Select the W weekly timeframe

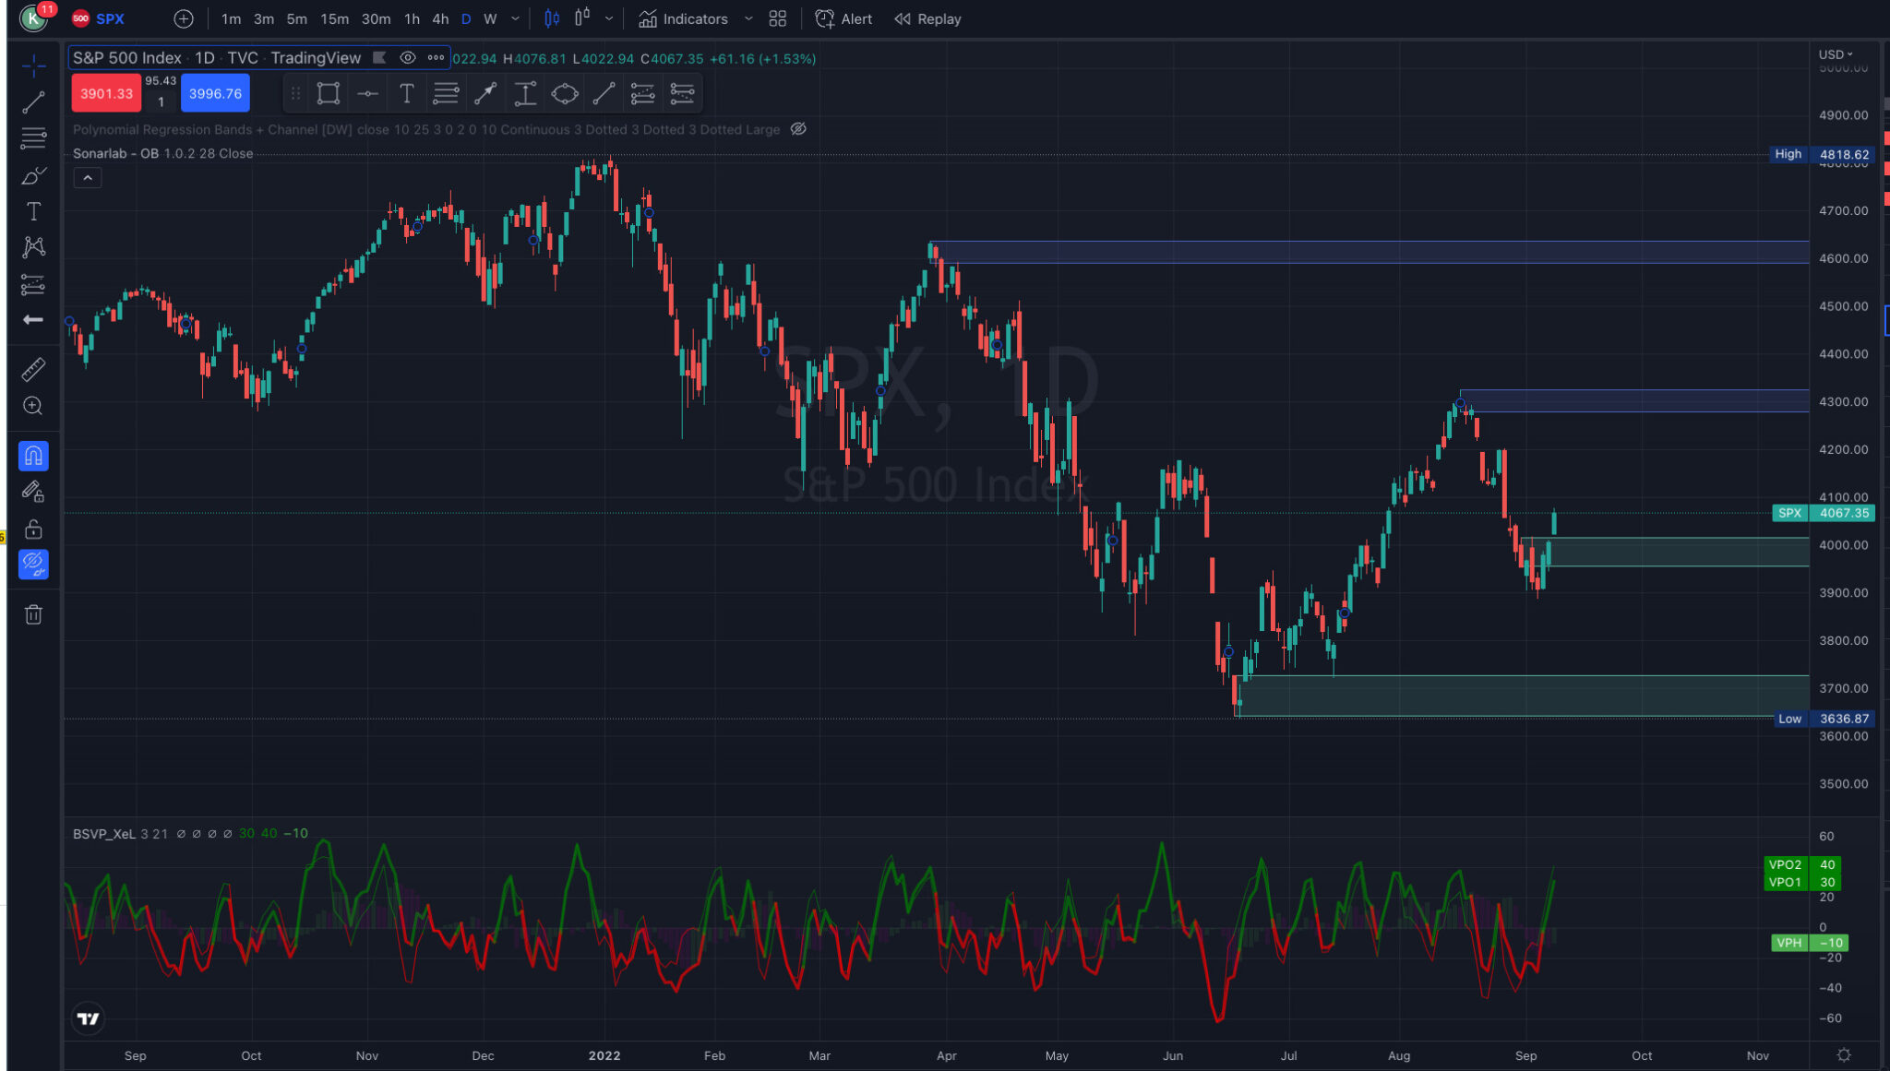click(490, 18)
